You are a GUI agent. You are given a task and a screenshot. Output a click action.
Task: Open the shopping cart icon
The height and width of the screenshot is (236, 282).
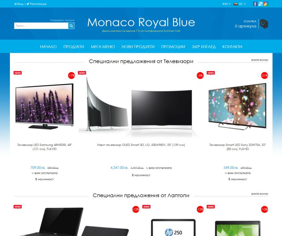(264, 24)
